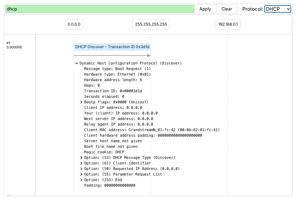297x199 pixels.
Task: Expand the Option 255 End entry
Action: click(x=81, y=180)
